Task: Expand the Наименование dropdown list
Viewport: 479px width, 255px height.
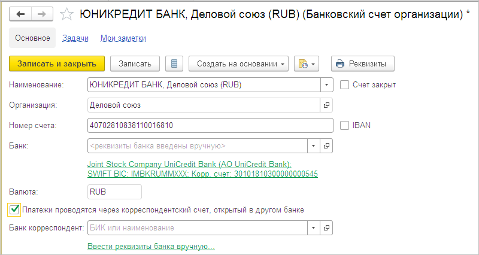Action: [327, 85]
